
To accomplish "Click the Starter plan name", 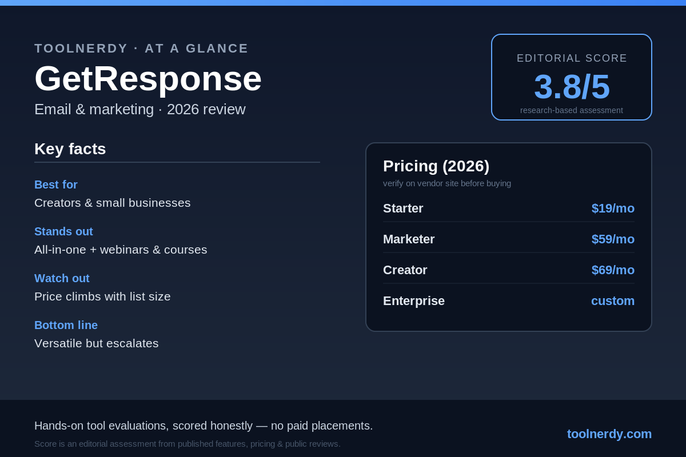I will [403, 209].
